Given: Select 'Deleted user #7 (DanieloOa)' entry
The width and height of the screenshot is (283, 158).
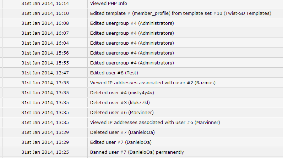Looking at the screenshot, I should pyautogui.click(x=123, y=132).
